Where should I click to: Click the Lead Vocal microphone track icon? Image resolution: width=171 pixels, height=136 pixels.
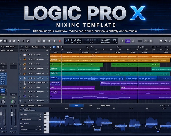click(x=25, y=78)
